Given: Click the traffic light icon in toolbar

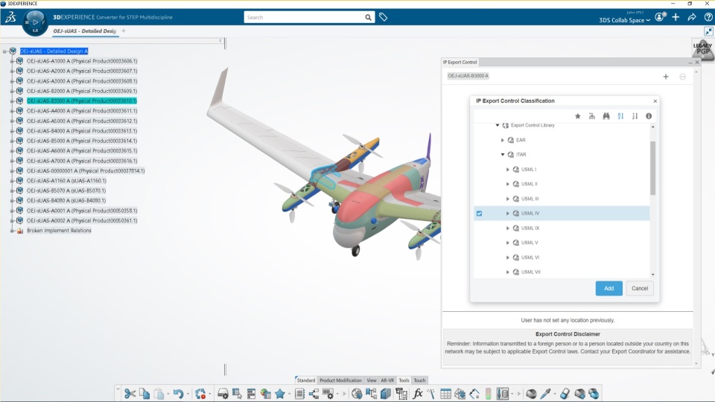Looking at the screenshot, I should (489, 394).
